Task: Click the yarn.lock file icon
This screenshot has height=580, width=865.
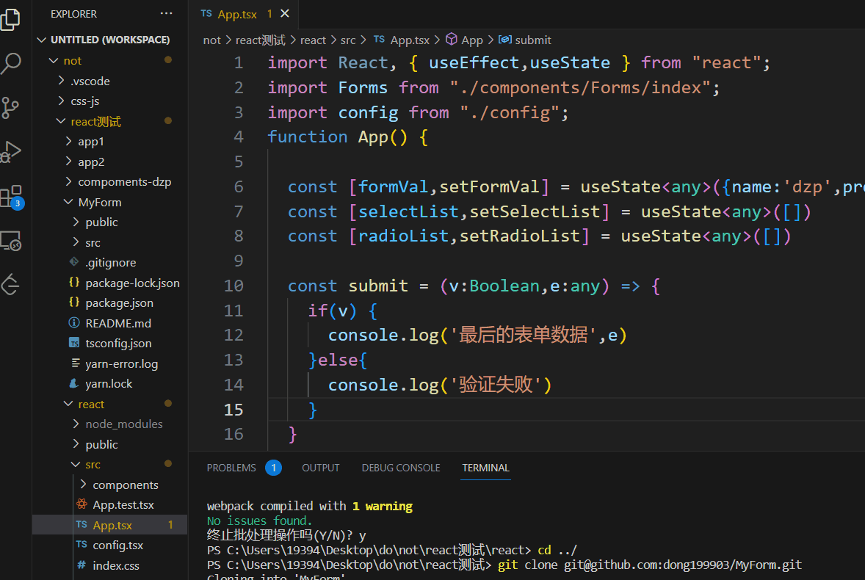Action: pos(73,383)
